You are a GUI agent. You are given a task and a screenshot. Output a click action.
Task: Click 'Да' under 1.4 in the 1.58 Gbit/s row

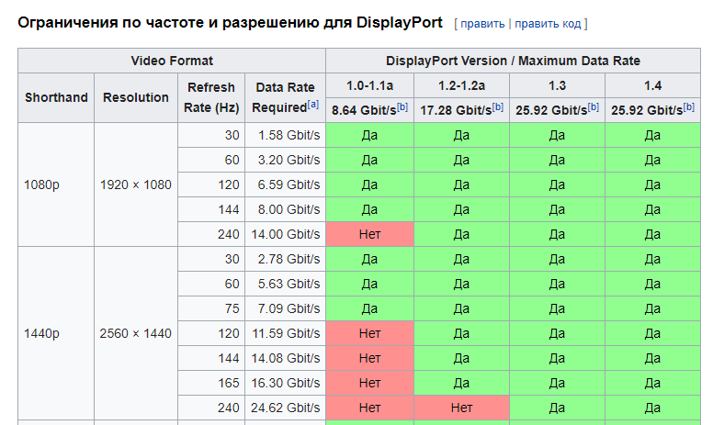pos(652,135)
